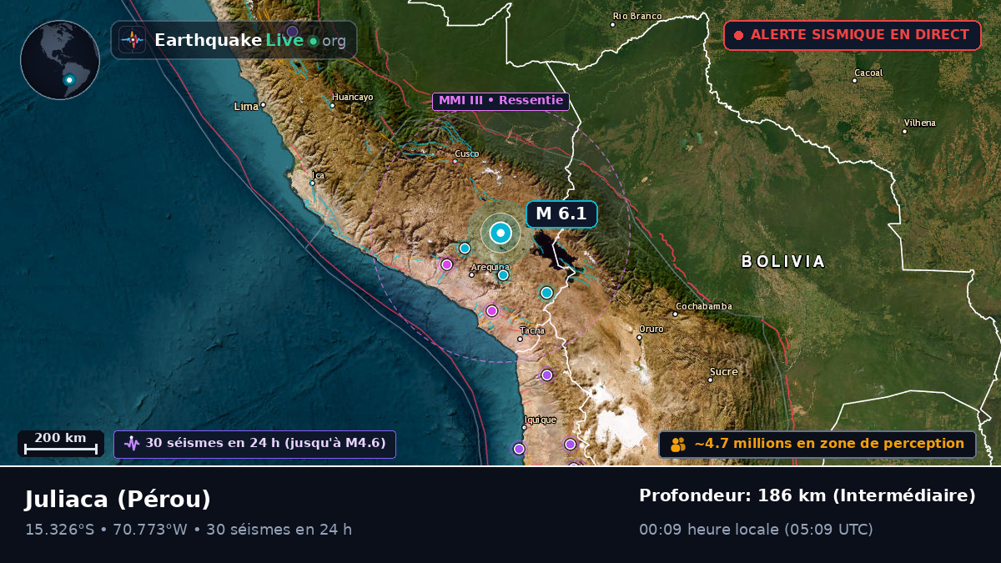Click the Rio Branco city label
Viewport: 1001px width, 563px height.
coord(636,16)
